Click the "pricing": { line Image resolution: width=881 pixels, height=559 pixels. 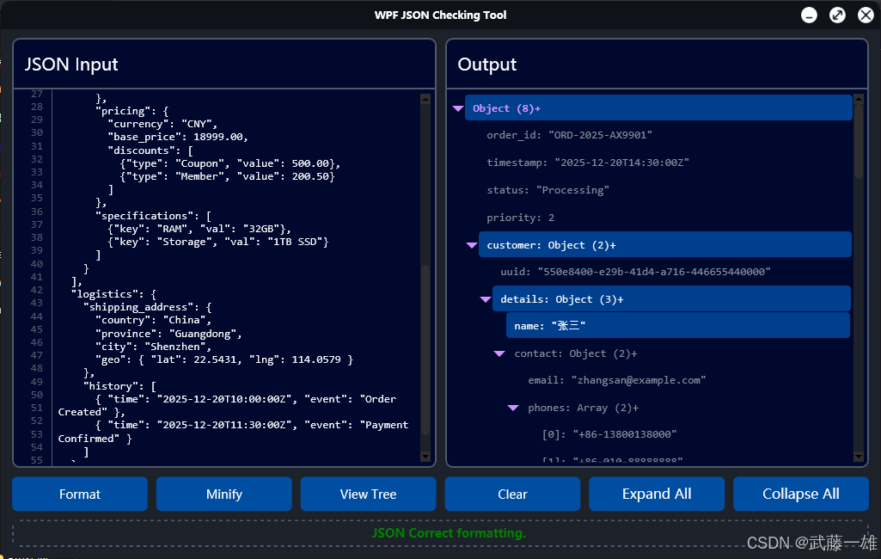132,111
